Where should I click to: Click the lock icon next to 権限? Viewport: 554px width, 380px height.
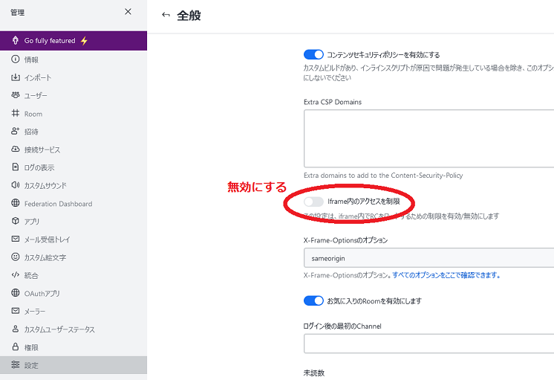pos(15,347)
